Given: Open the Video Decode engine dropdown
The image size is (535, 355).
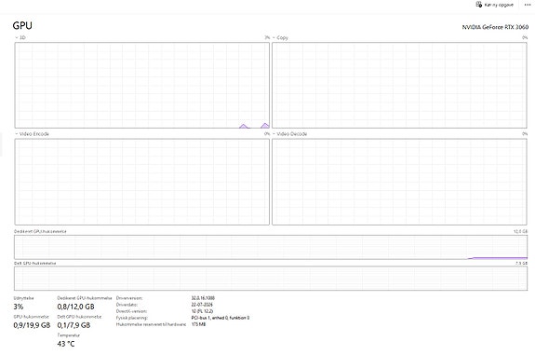Looking at the screenshot, I should point(289,134).
